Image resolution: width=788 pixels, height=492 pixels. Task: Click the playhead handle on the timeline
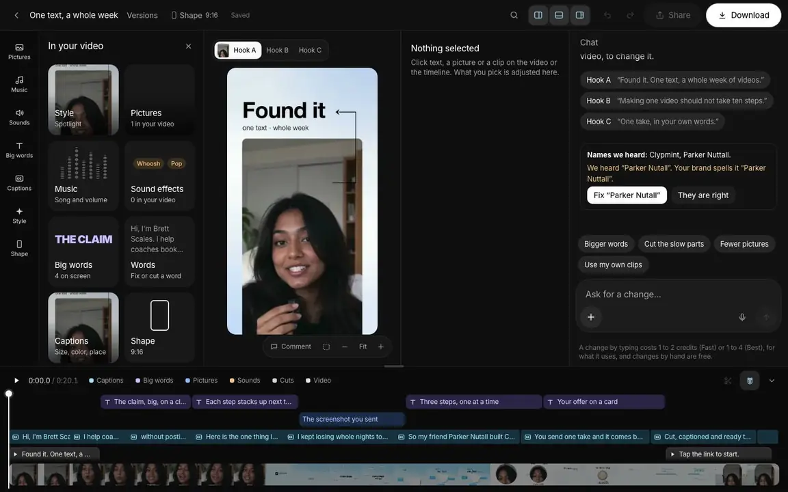pos(8,394)
